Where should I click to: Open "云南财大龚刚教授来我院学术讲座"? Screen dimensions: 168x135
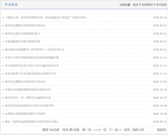[x=25, y=114]
